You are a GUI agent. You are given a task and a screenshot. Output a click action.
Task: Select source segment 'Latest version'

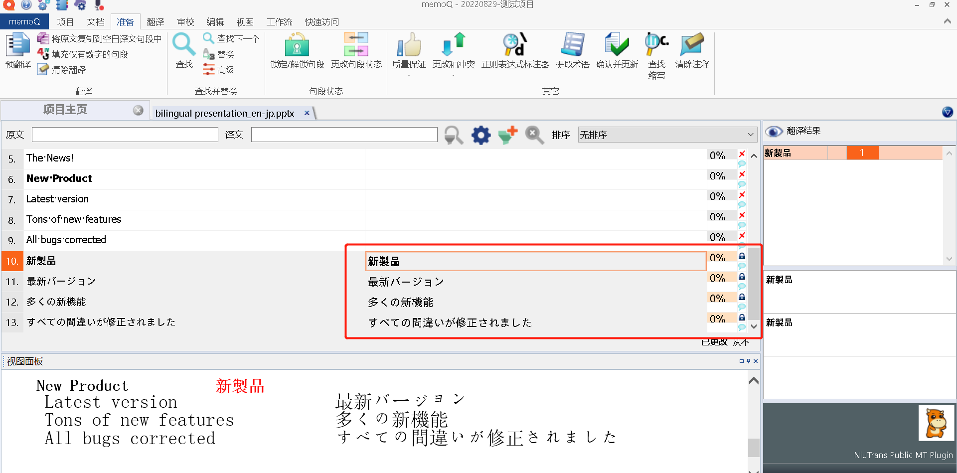[x=57, y=199]
